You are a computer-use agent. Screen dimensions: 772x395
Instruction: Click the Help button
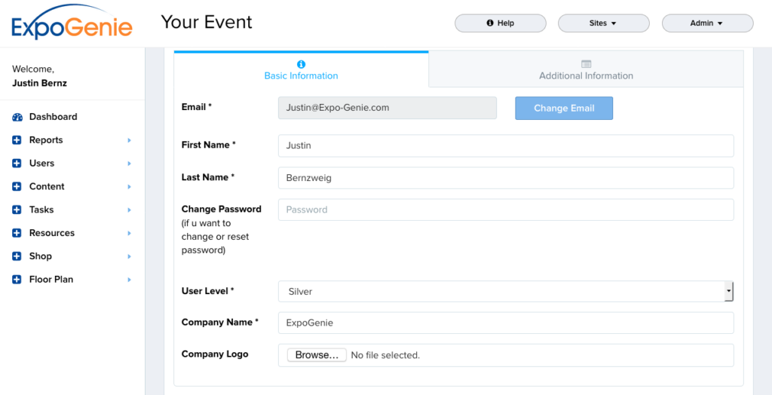click(500, 23)
